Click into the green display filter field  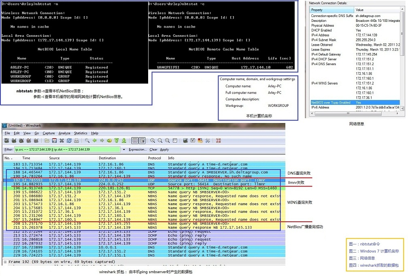coord(67,150)
